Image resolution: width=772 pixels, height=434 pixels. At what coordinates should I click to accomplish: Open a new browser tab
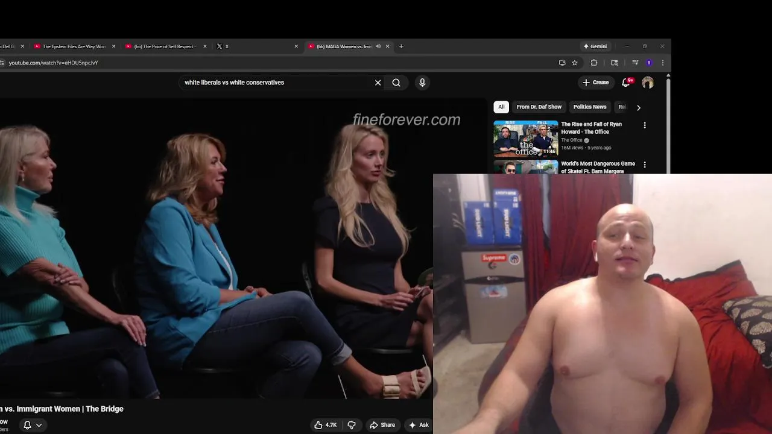pos(401,46)
